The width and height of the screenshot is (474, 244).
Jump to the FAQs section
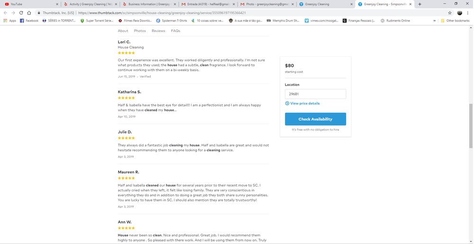[175, 31]
